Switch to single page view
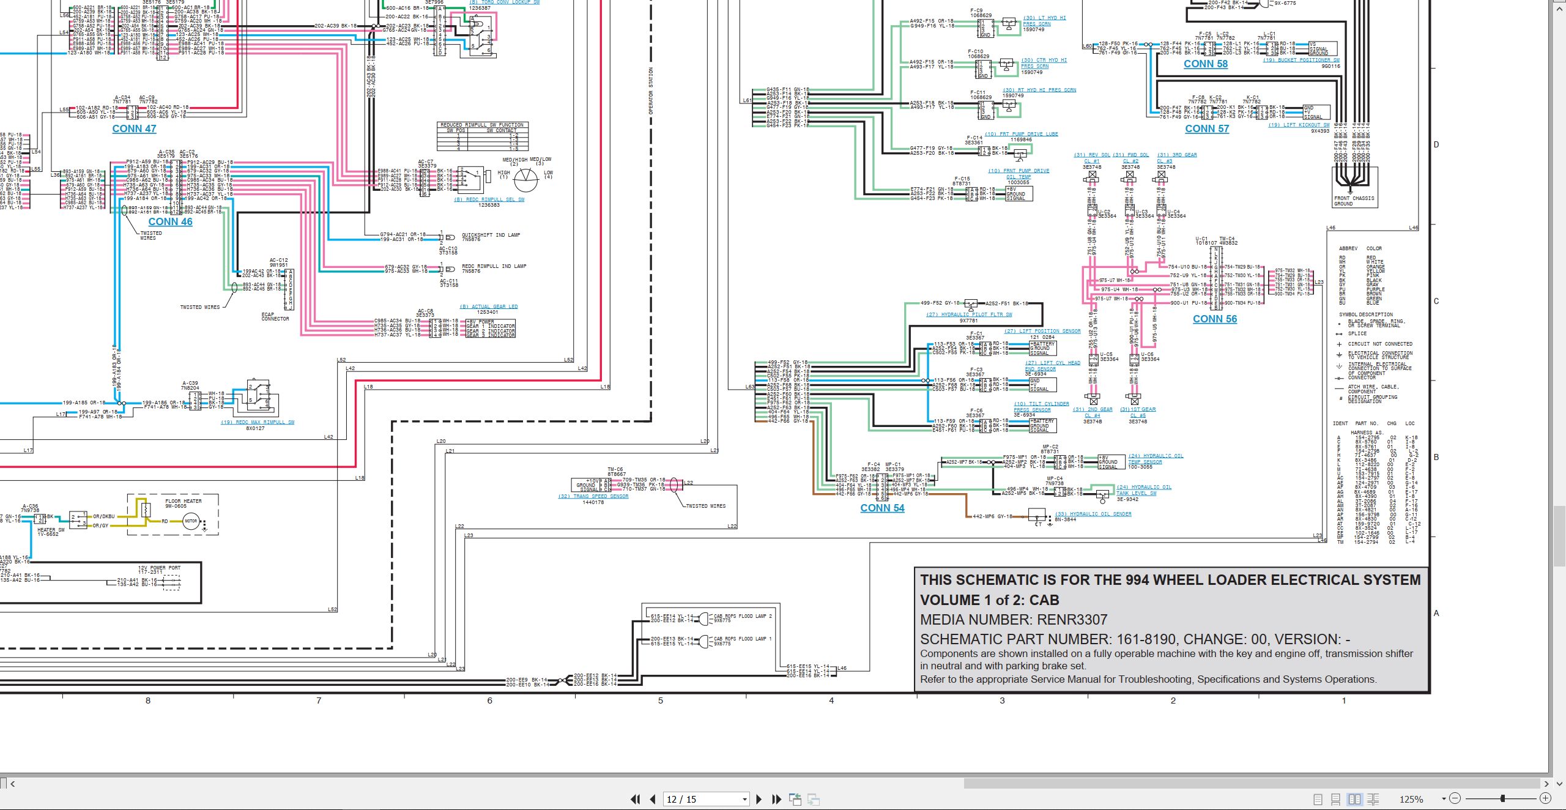The height and width of the screenshot is (810, 1566). 1318,799
